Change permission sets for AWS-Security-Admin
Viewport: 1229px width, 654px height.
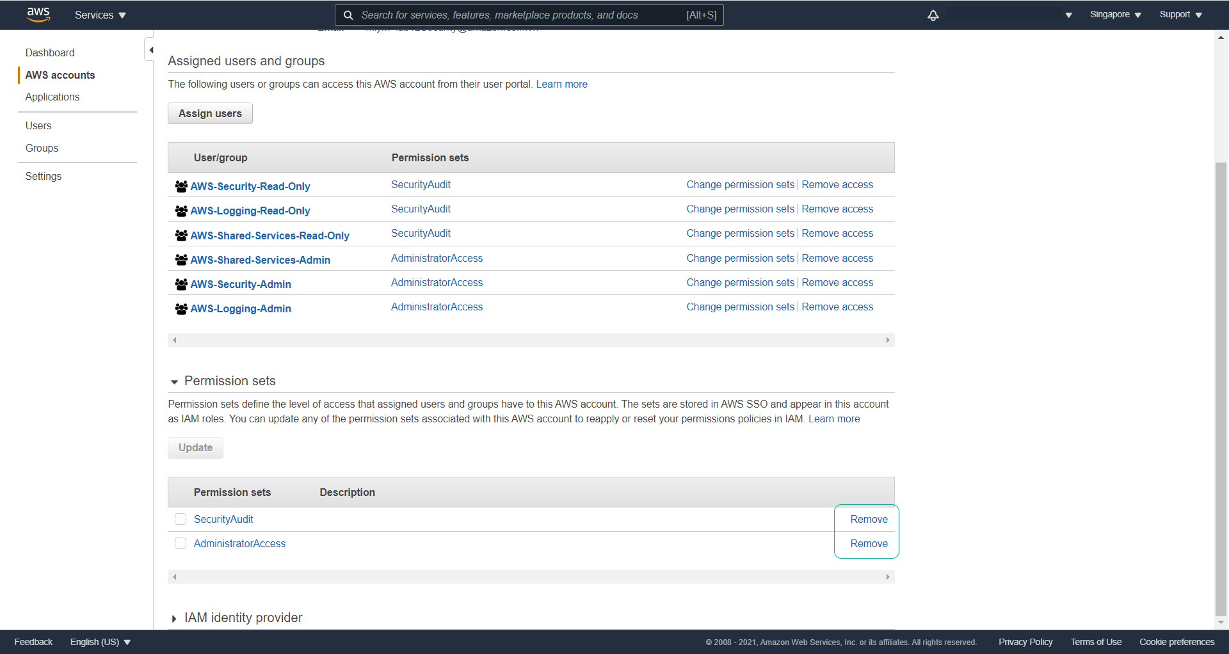(740, 282)
